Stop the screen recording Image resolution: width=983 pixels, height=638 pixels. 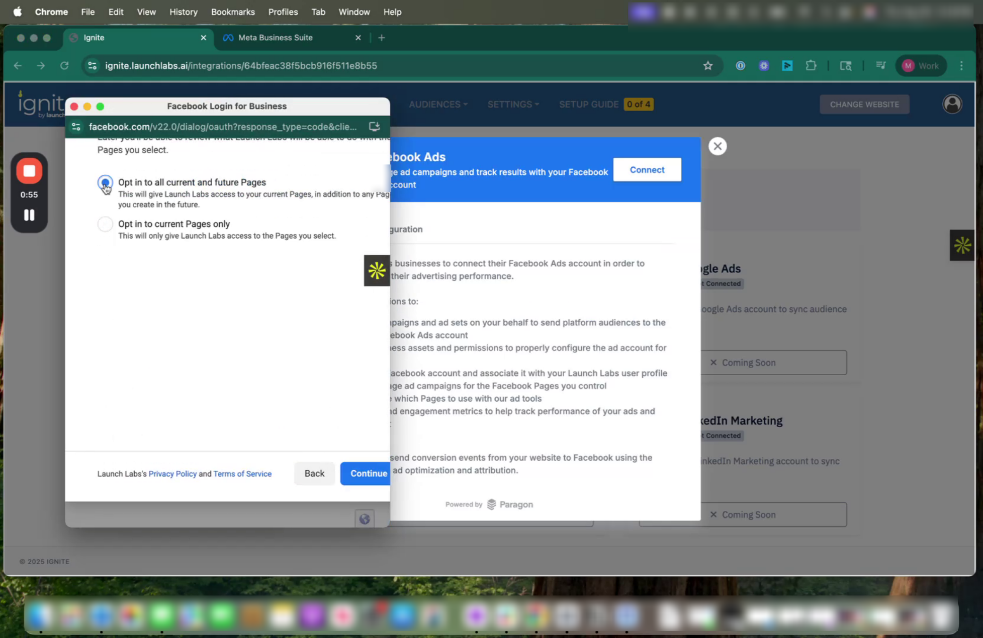pyautogui.click(x=29, y=171)
